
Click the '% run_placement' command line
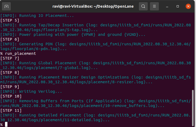point(18,53)
